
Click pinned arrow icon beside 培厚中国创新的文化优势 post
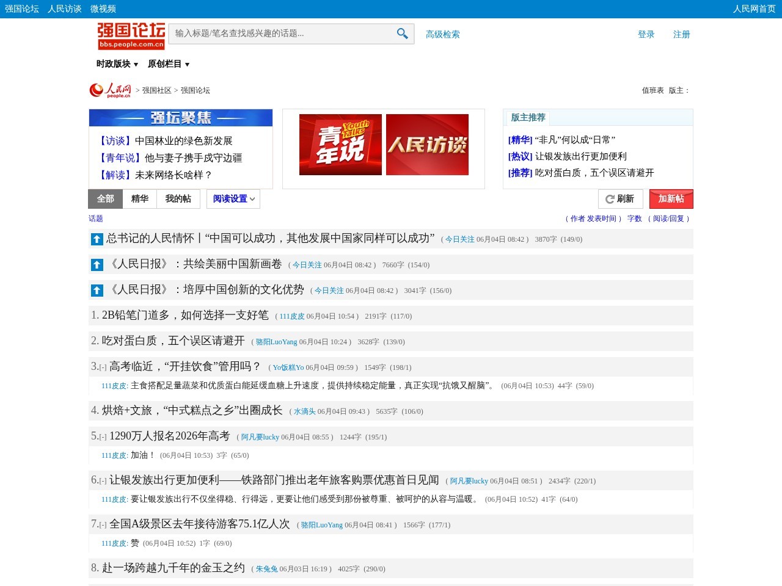pyautogui.click(x=97, y=291)
